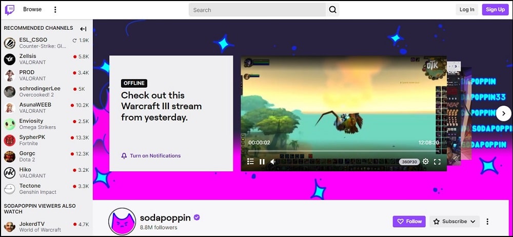
Task: Click the verified badge next to sodapoppin
Action: tap(196, 218)
